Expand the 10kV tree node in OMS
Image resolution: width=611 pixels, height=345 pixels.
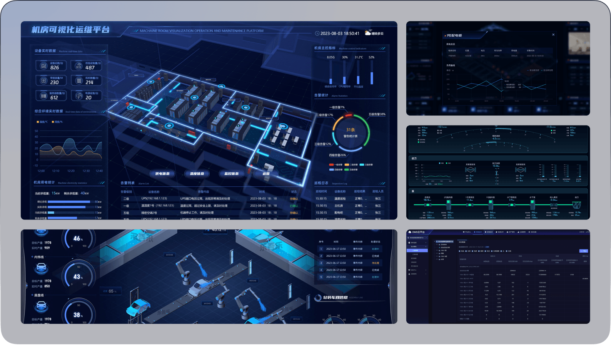coord(437,250)
